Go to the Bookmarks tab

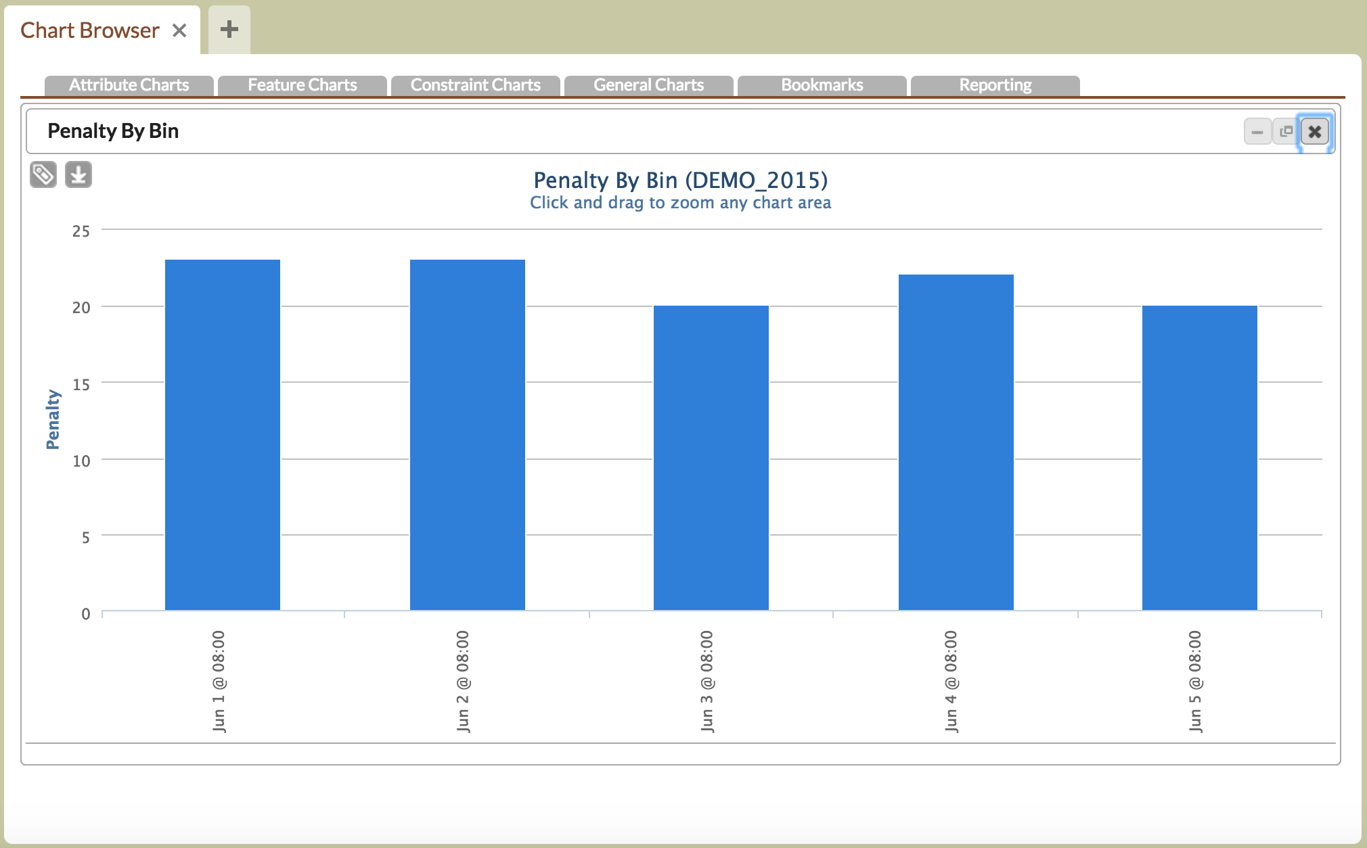822,85
